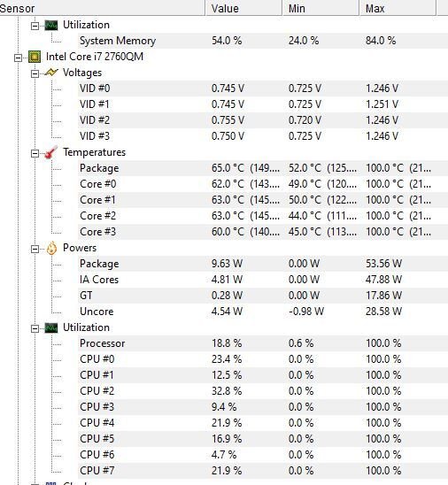Select the System Memory row
This screenshot has height=485, width=448.
[263, 41]
